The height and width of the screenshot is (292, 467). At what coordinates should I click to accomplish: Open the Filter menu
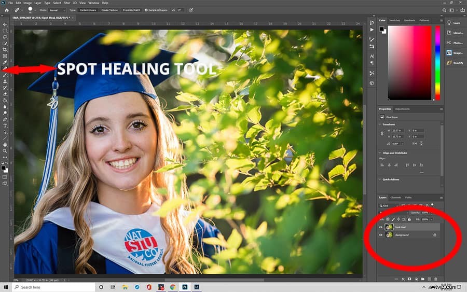coord(67,3)
